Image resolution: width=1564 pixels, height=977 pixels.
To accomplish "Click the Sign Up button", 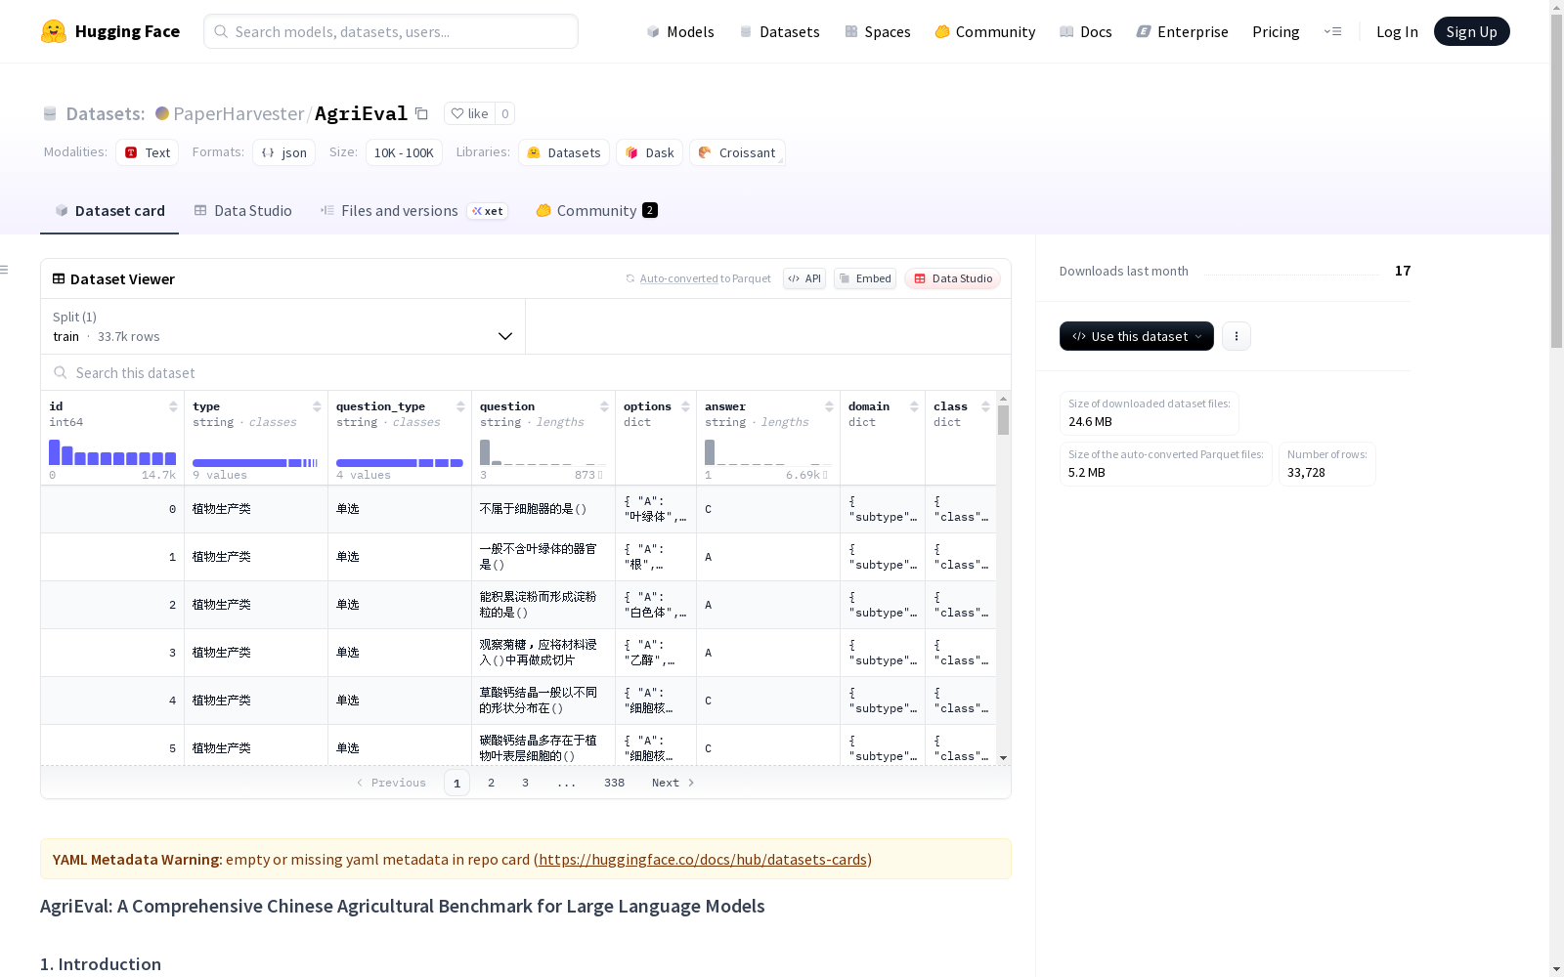I will pos(1471,31).
